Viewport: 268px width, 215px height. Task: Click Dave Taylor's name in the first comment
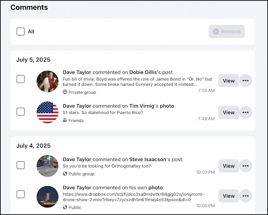click(x=77, y=72)
